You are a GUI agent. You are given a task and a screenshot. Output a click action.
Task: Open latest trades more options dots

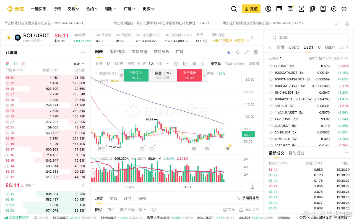tap(346, 152)
